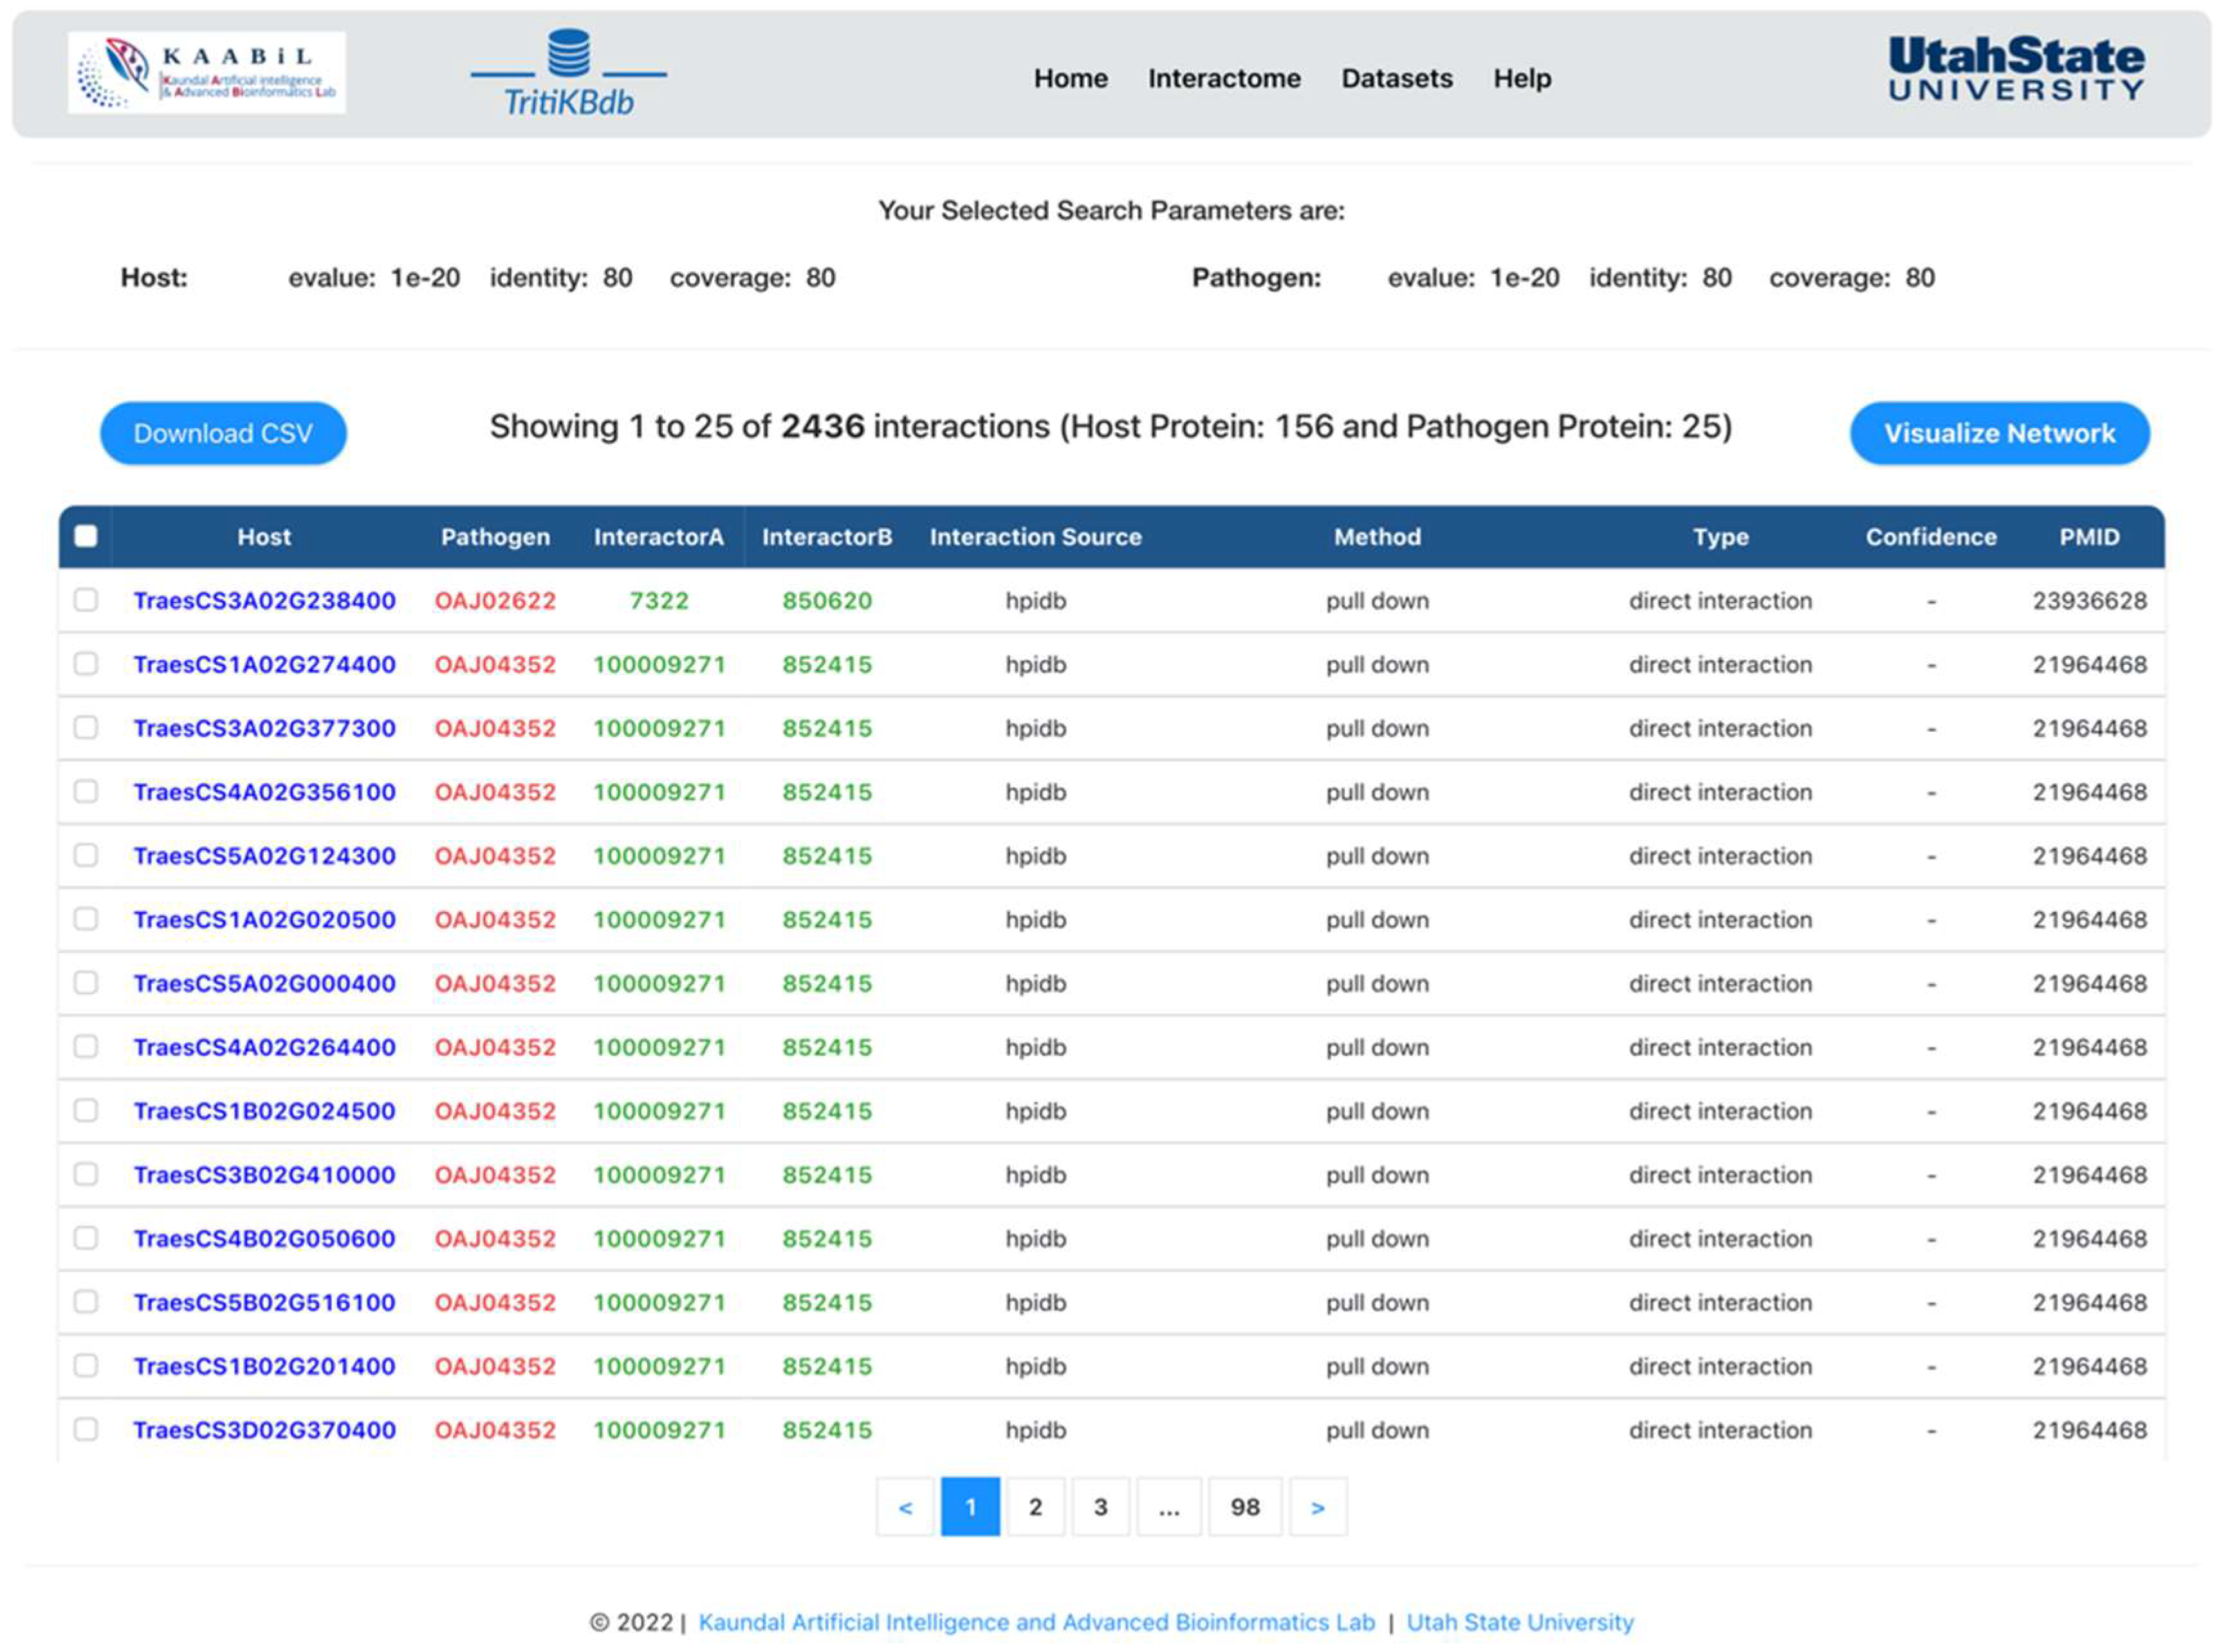Open host link TraesCS1A02G274400
This screenshot has height=1652, width=2221.
pos(264,664)
